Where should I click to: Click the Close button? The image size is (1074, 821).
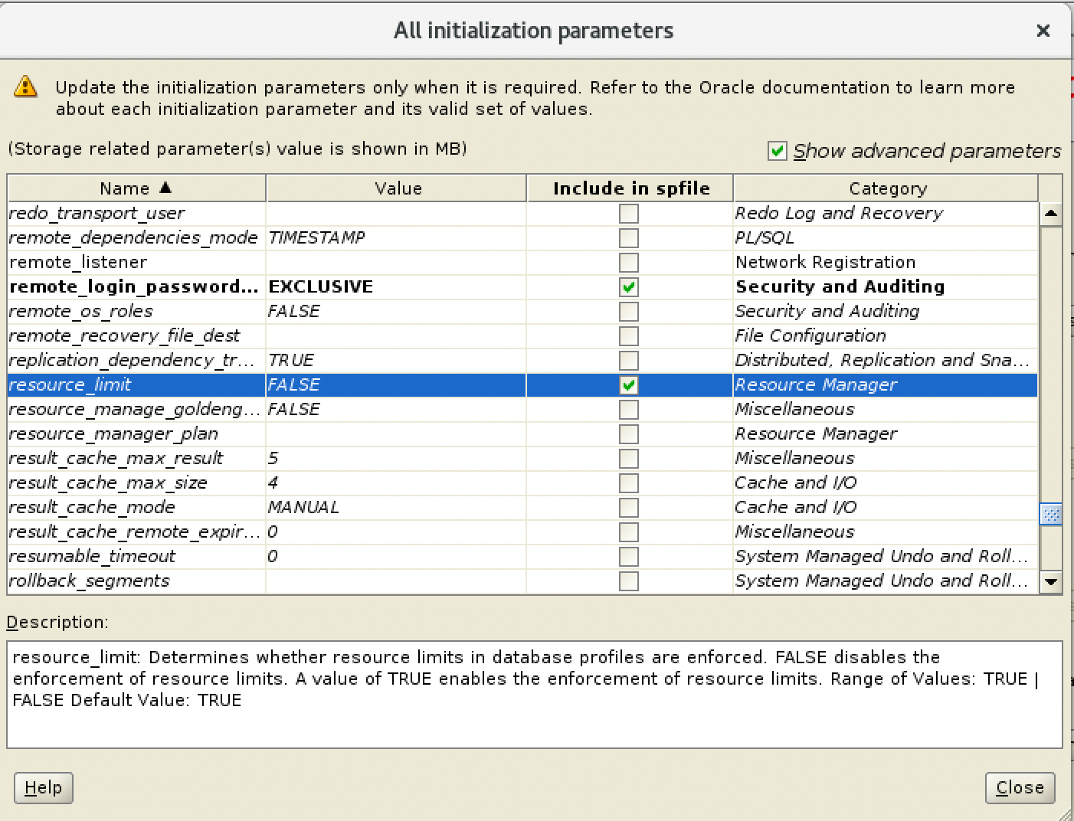[1020, 787]
